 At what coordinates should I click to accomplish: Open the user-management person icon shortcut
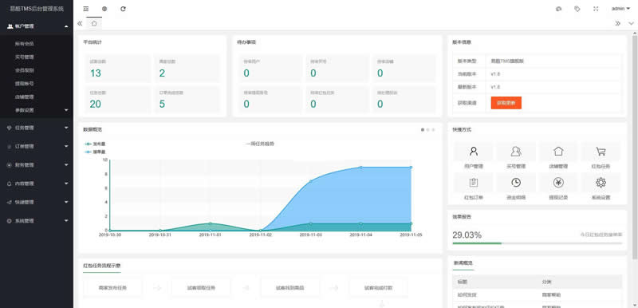[x=473, y=152]
